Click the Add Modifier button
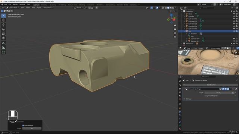The height and width of the screenshot is (134, 239). click(x=210, y=85)
